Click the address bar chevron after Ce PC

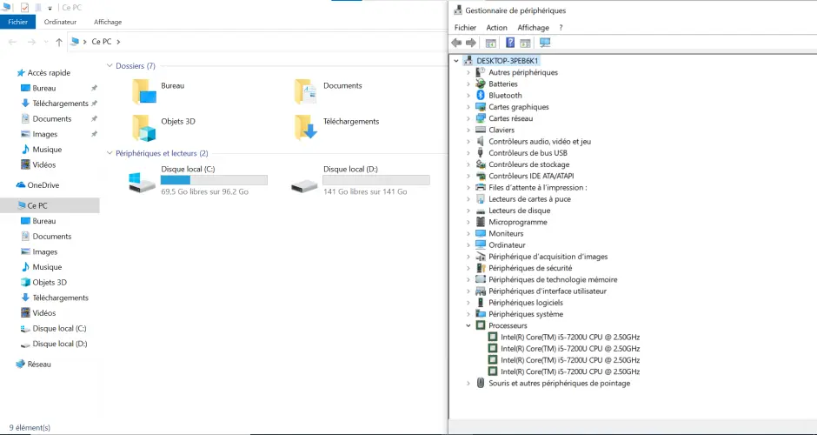[118, 42]
